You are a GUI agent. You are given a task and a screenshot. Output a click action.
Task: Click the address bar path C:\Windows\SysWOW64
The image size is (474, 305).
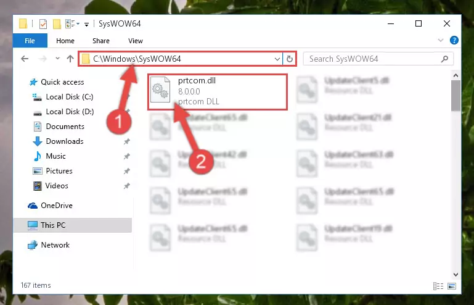click(x=137, y=59)
